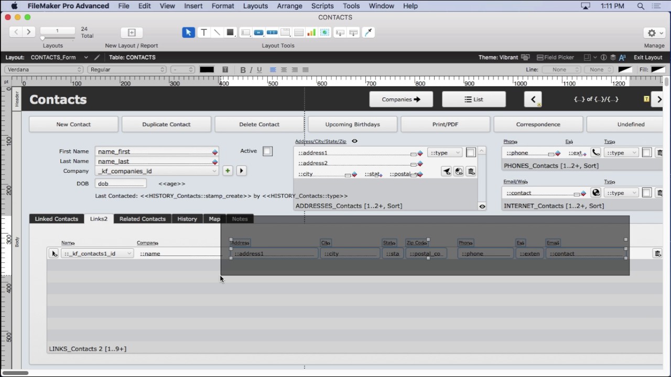This screenshot has height=377, width=671.
Task: Click the New Contact button
Action: 73,124
